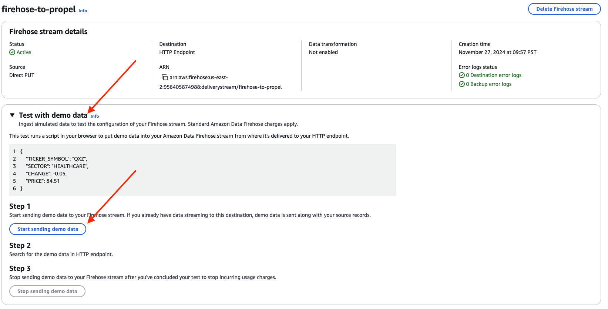608x309 pixels.
Task: Select the Status label text
Action: [x=17, y=44]
